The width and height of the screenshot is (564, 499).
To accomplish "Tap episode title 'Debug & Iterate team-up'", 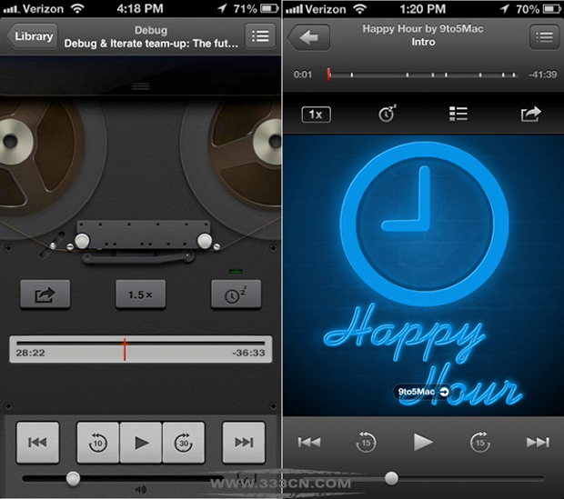I will coord(151,44).
